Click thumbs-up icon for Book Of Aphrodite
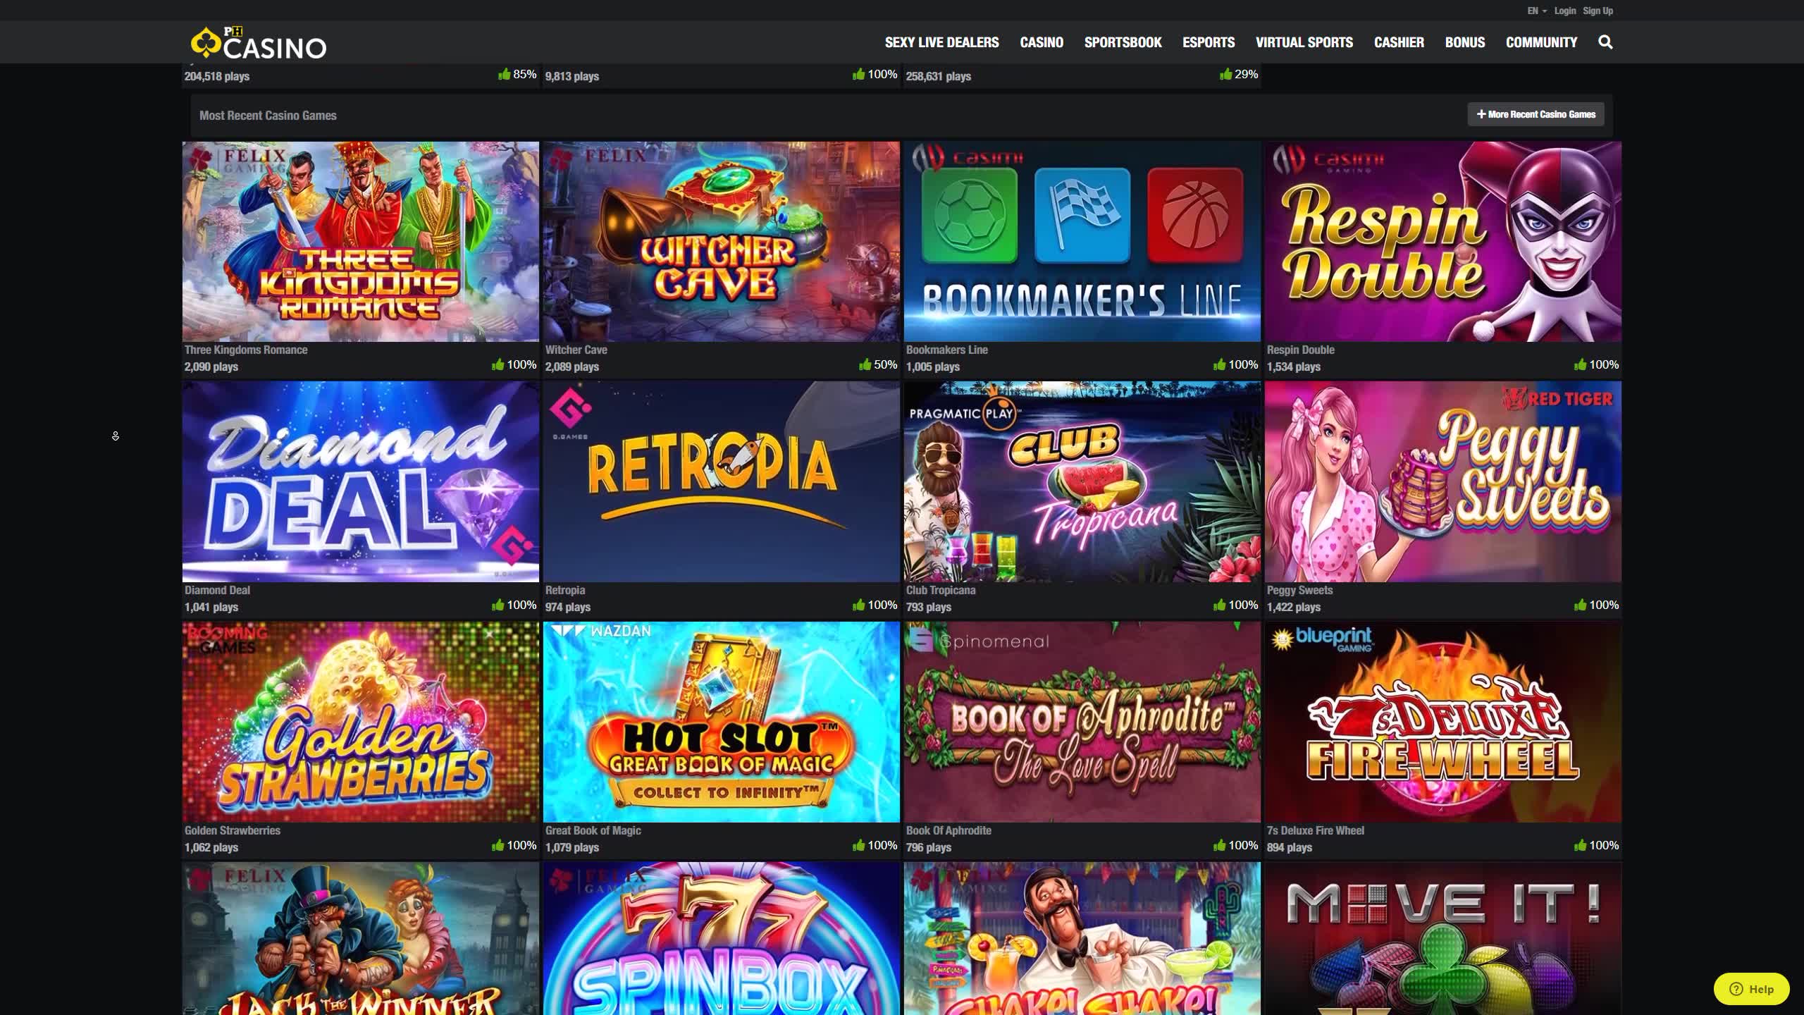 [1220, 845]
